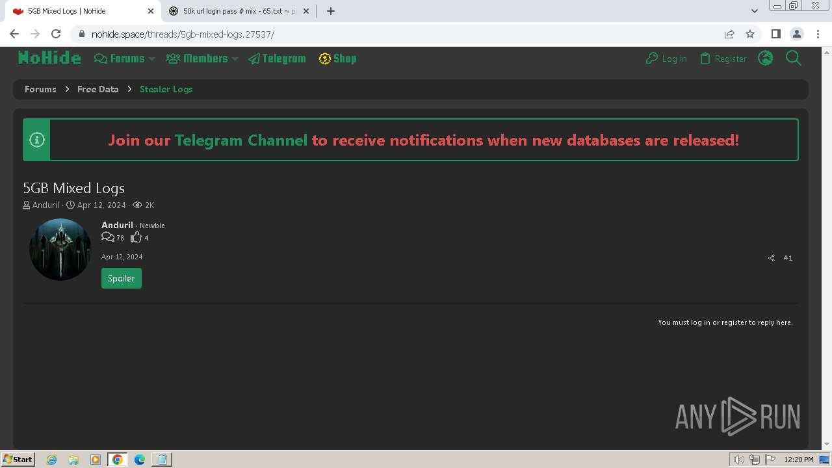Close the 50k url login pass tab

(306, 11)
